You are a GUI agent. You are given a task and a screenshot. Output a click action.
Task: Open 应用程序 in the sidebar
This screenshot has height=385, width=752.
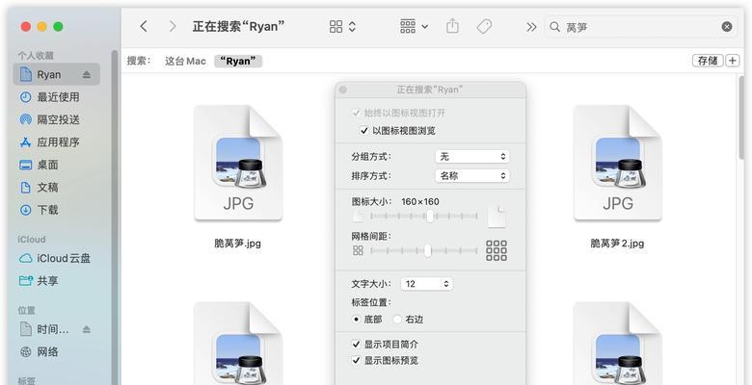tap(57, 141)
